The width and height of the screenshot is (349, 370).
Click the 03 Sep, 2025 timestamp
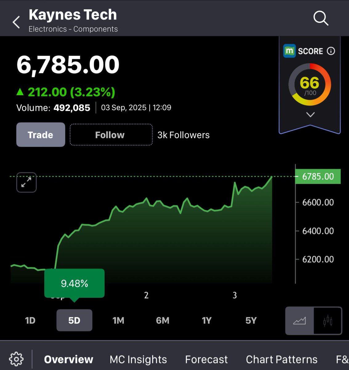click(x=136, y=108)
